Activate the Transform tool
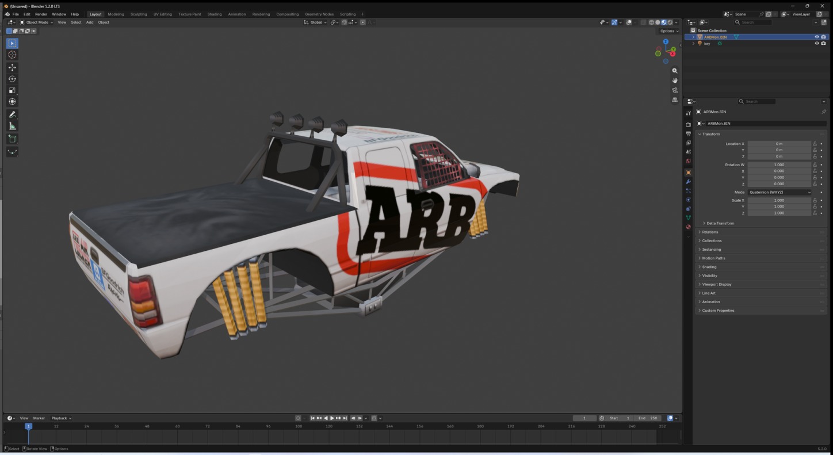 pyautogui.click(x=12, y=101)
